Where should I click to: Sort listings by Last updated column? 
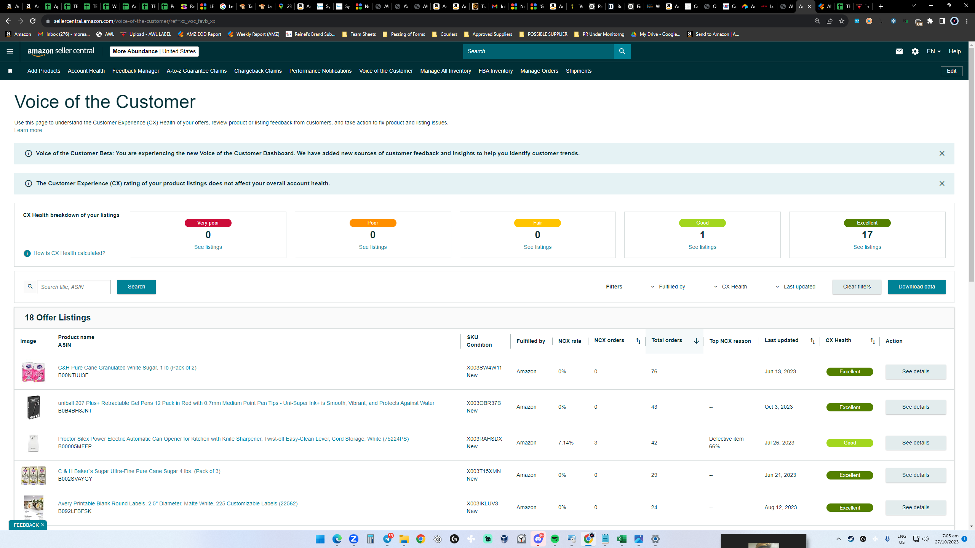pos(812,341)
